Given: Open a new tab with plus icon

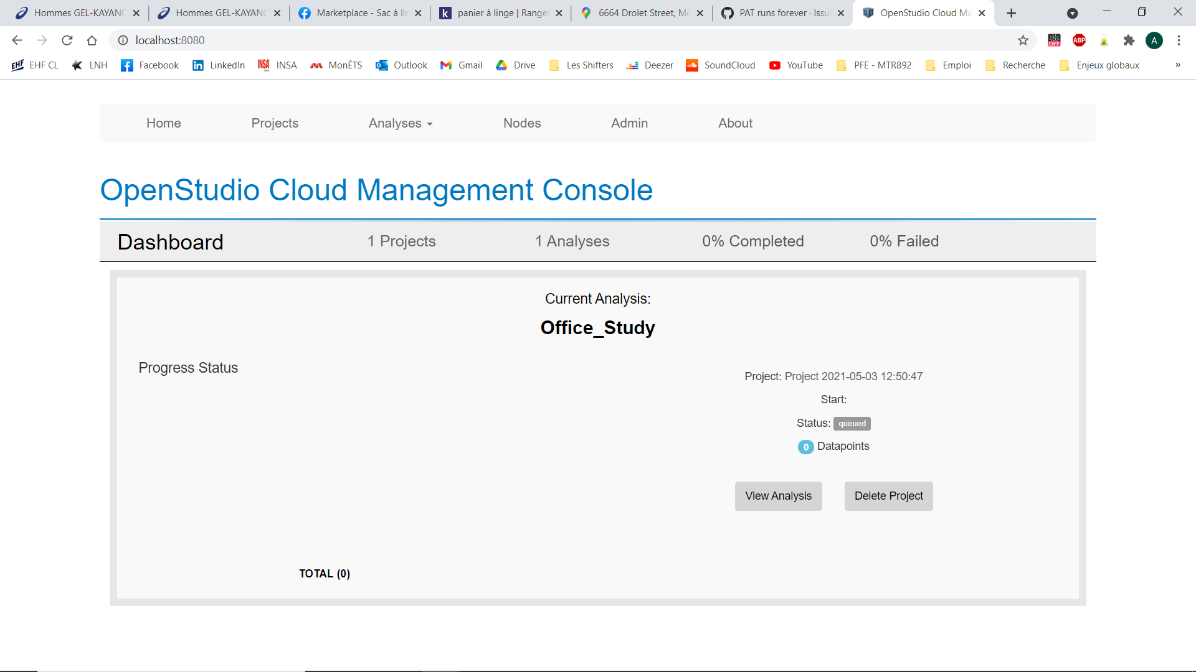Looking at the screenshot, I should 1012,13.
